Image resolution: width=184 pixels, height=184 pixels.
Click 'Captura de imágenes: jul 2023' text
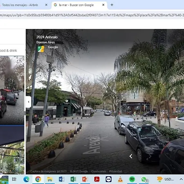pos(48,171)
